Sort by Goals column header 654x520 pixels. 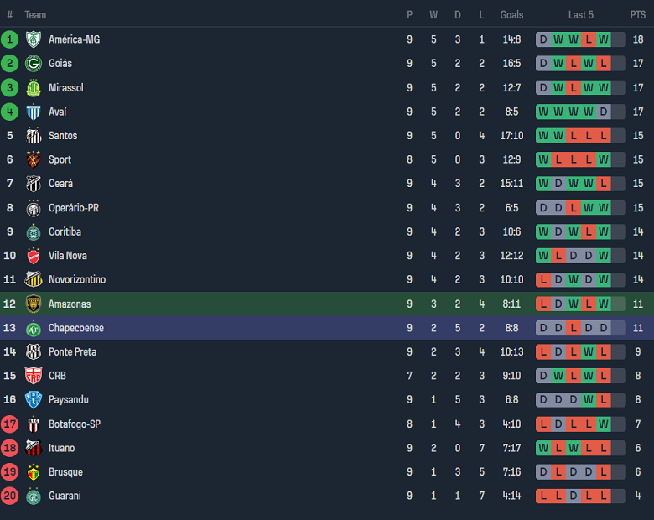point(511,15)
